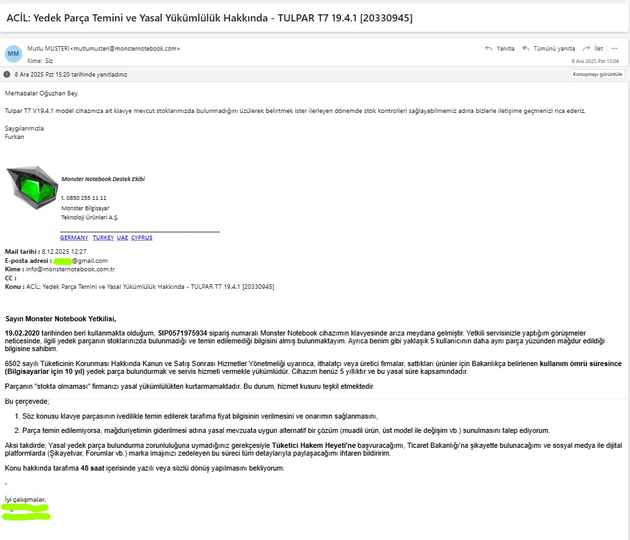This screenshot has height=540, width=630.
Task: Click Konuşmayı görüntüle button
Action: coord(598,74)
